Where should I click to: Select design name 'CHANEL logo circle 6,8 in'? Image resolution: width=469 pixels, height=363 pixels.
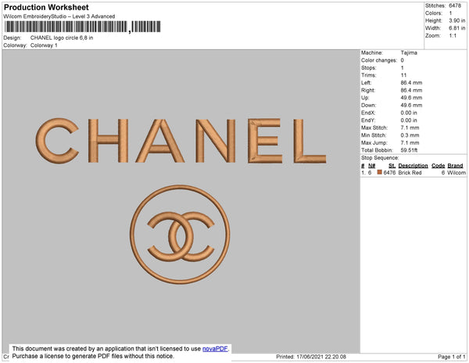[x=62, y=38]
